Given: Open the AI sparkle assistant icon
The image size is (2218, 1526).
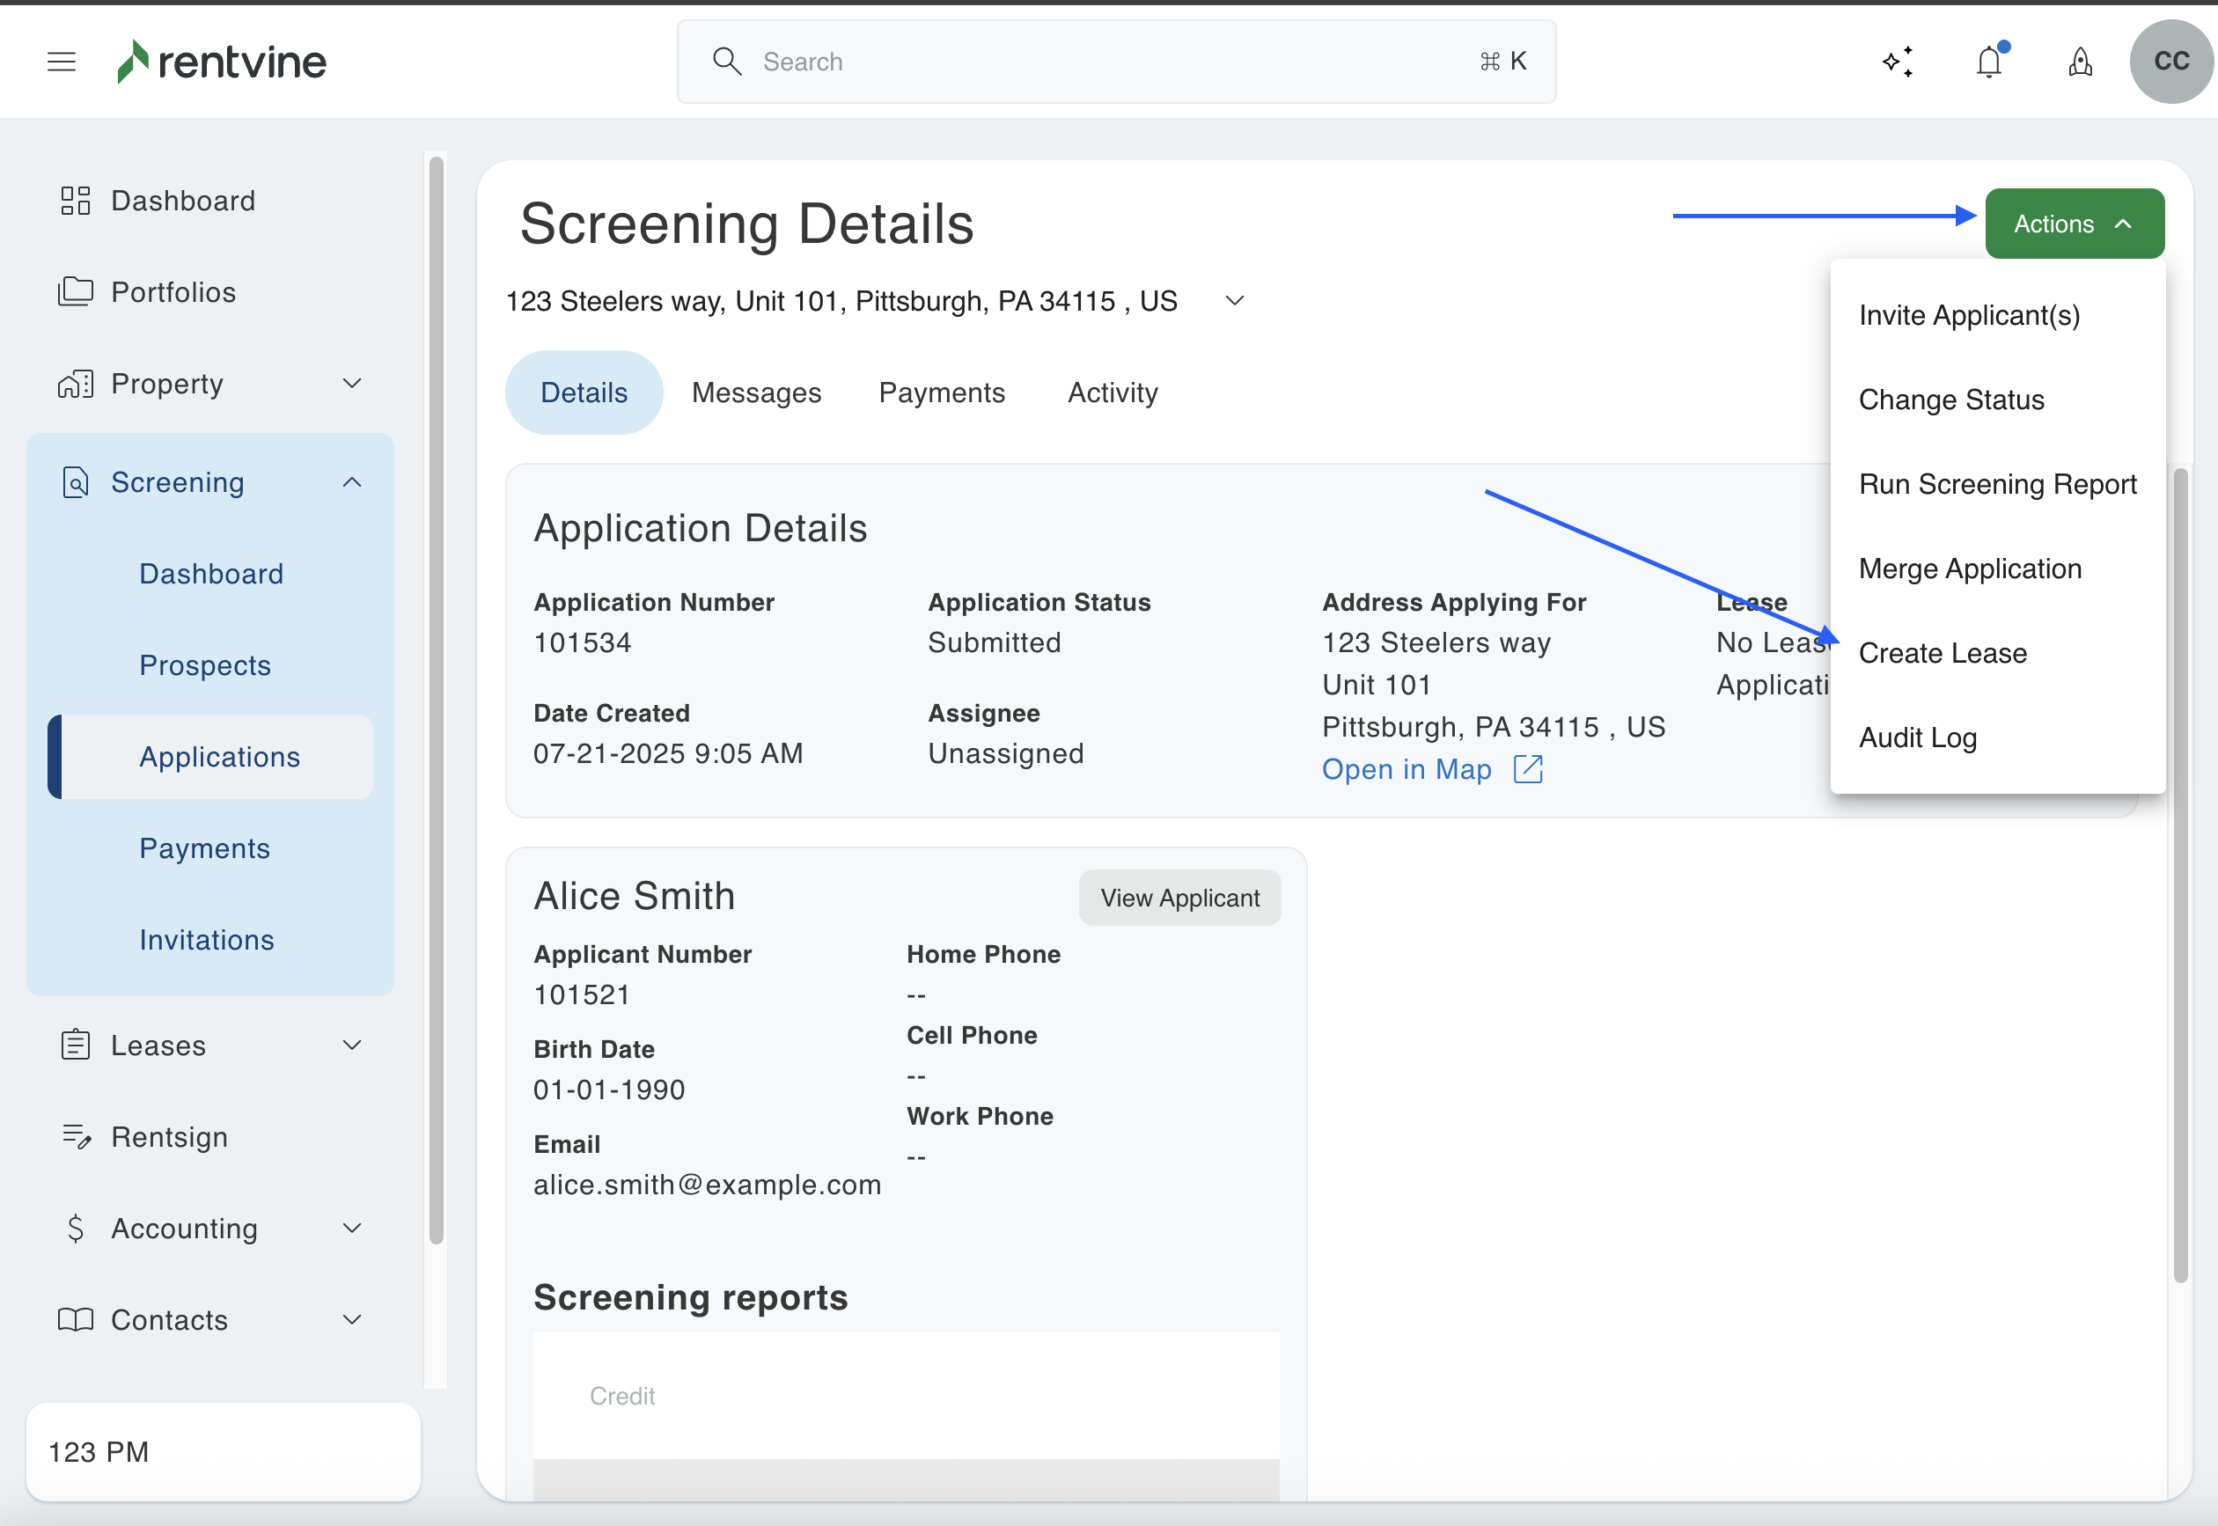Looking at the screenshot, I should [x=1898, y=62].
